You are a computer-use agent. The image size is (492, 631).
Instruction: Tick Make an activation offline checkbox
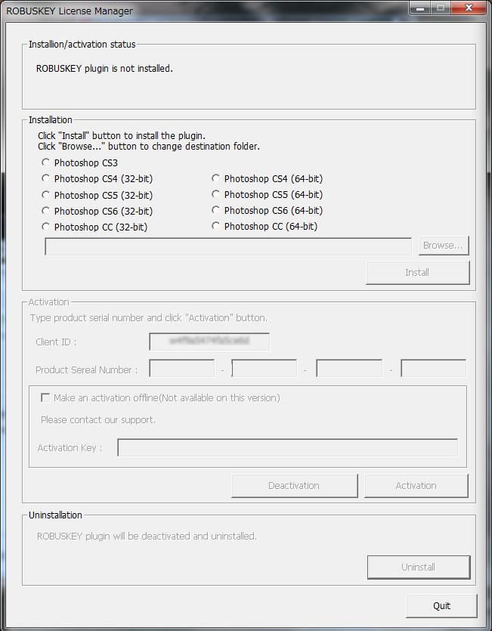[45, 397]
